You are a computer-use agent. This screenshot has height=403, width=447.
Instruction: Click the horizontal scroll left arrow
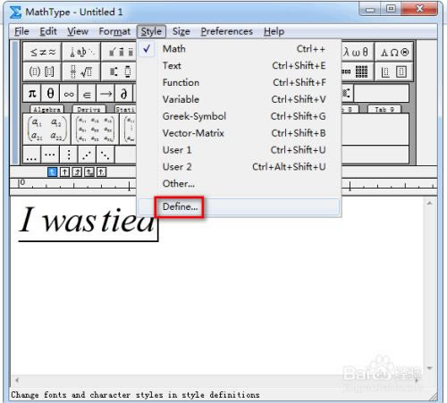pyautogui.click(x=17, y=380)
